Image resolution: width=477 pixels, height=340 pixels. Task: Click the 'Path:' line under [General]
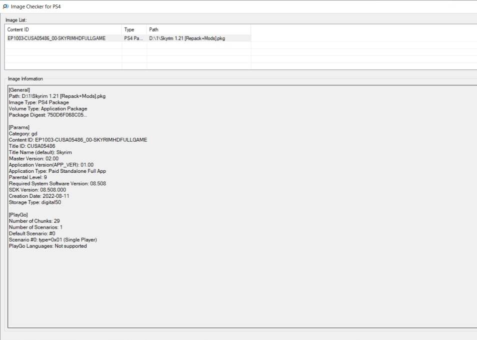point(57,96)
